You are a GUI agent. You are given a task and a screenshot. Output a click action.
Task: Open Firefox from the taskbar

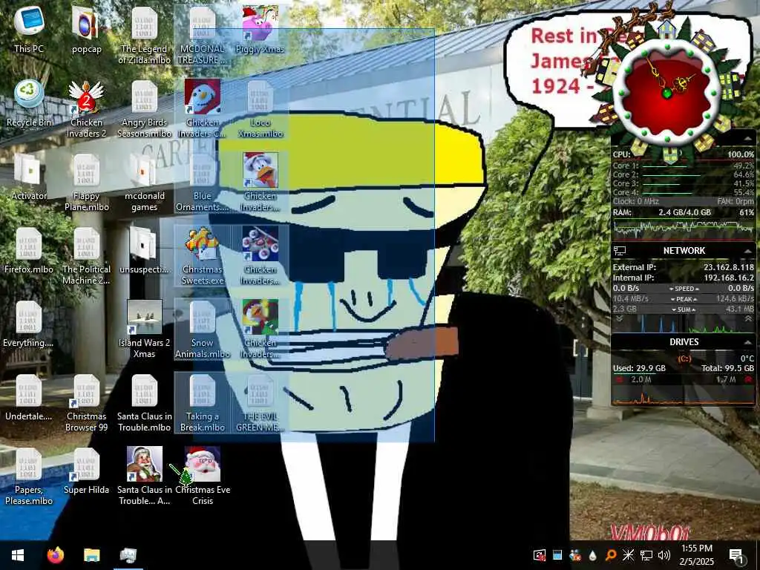pyautogui.click(x=55, y=555)
